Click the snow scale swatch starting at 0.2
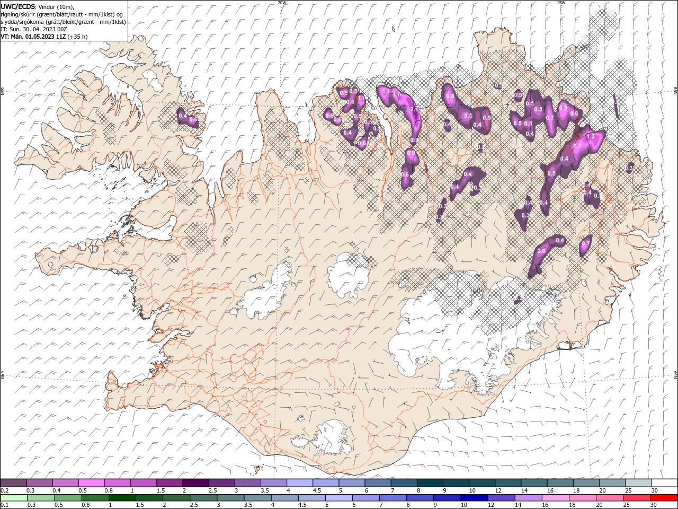The height and width of the screenshot is (509, 678). point(14,483)
